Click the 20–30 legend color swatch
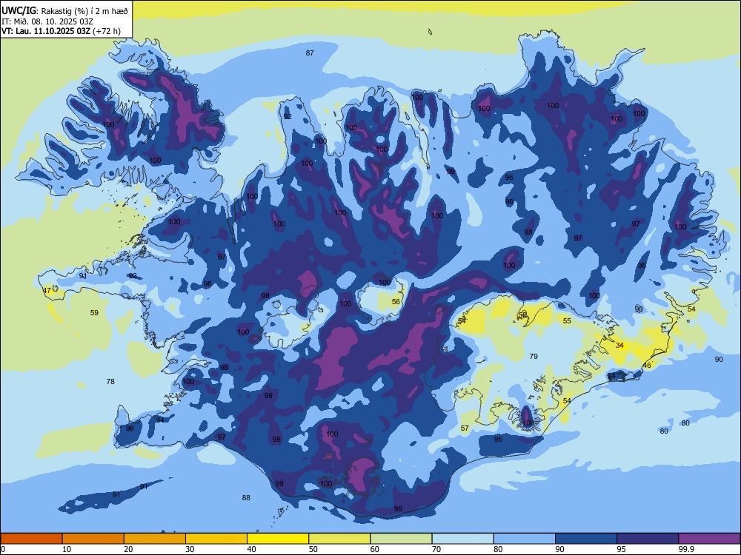The image size is (741, 555). (x=155, y=539)
